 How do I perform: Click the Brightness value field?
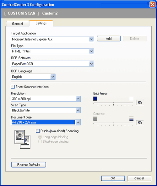coord(140,103)
